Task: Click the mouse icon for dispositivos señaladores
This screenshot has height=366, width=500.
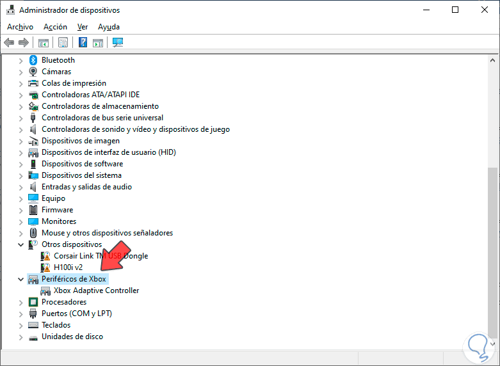Action: [x=33, y=233]
